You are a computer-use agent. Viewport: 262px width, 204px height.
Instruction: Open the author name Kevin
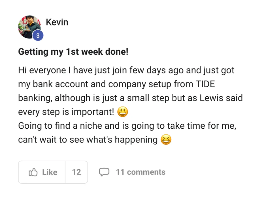tap(57, 22)
